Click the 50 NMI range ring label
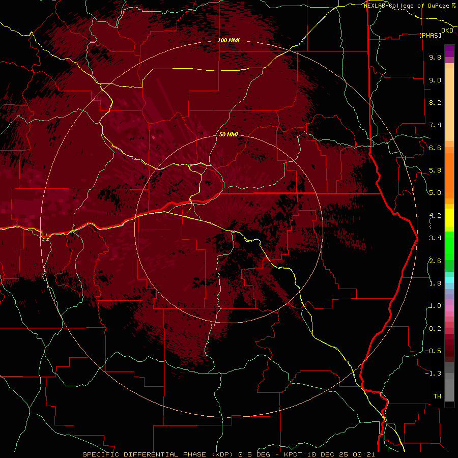 pos(228,134)
